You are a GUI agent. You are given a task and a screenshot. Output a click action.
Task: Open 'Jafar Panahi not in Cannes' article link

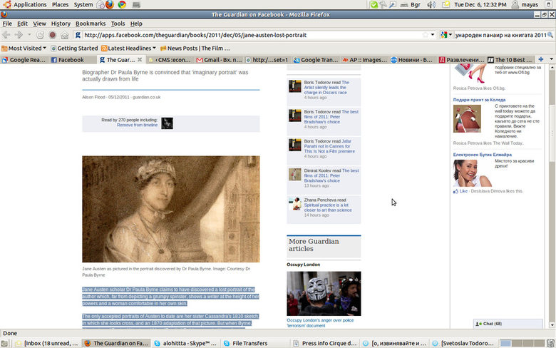[x=329, y=146]
